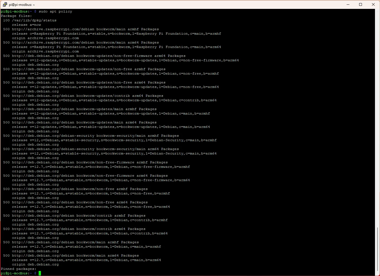Click the raspberrypi.com bookworm/main armhf Packages line
The image size is (380, 276).
[81, 29]
